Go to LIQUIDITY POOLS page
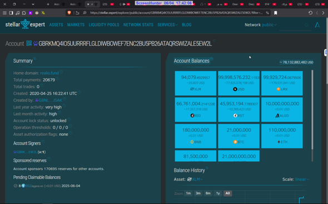This screenshot has width=328, height=204. coord(104,25)
